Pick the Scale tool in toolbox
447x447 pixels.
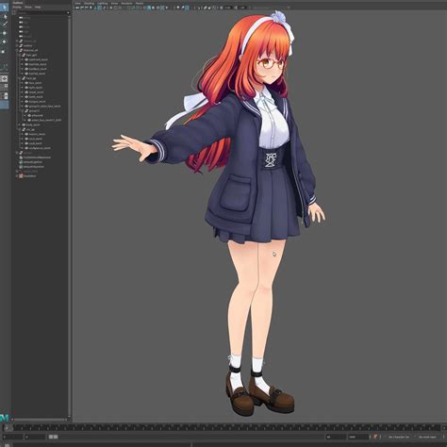(4, 51)
